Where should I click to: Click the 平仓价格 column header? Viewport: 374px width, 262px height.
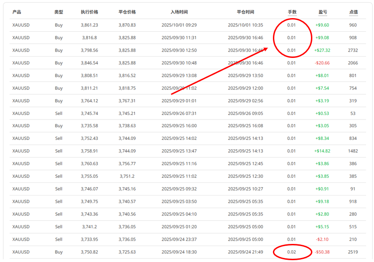point(127,12)
